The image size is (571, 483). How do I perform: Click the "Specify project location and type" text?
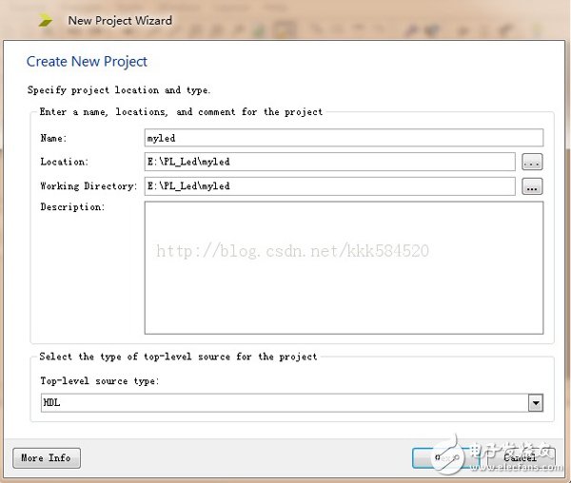(119, 90)
